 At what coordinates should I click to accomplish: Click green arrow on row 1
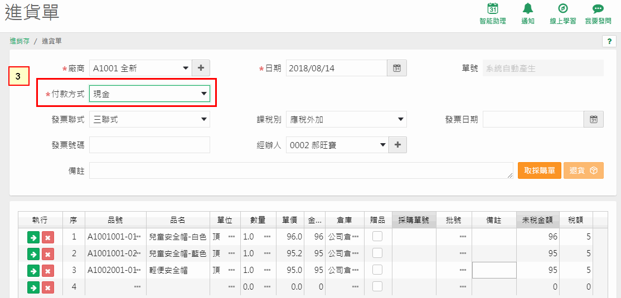click(33, 237)
